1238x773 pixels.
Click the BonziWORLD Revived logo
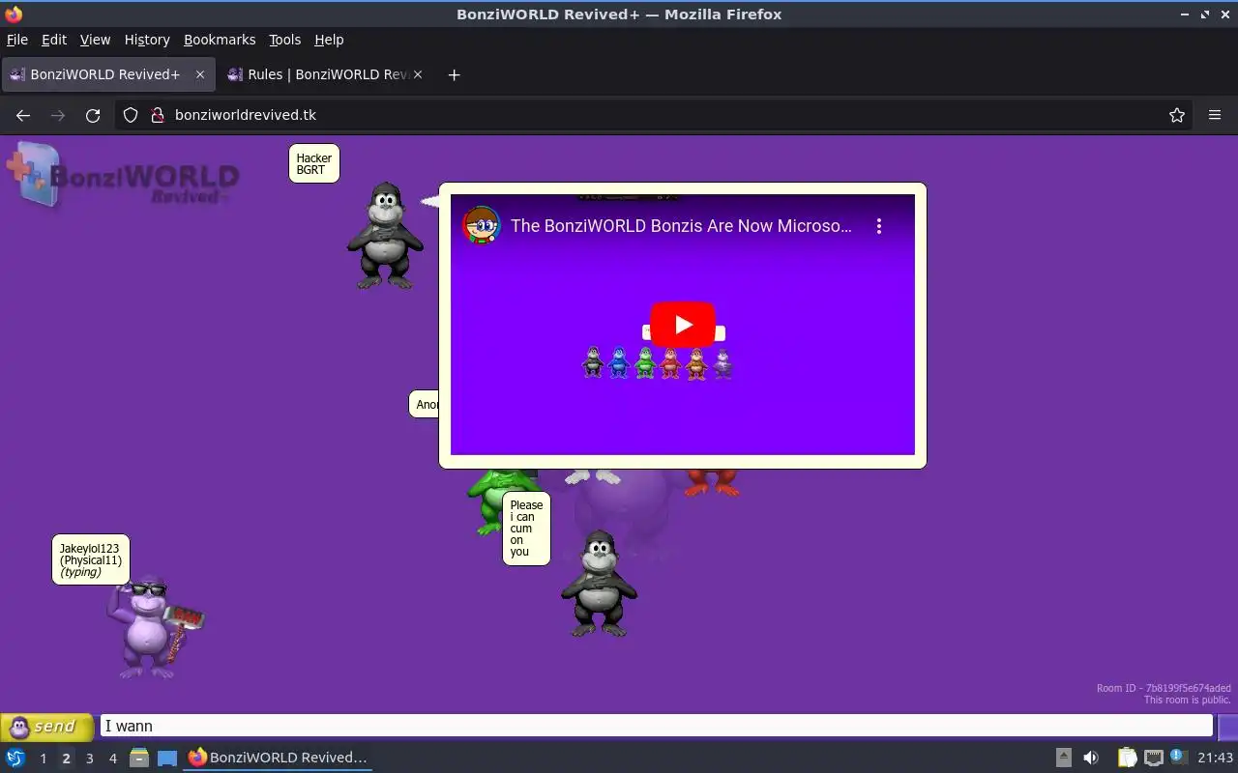(x=123, y=175)
